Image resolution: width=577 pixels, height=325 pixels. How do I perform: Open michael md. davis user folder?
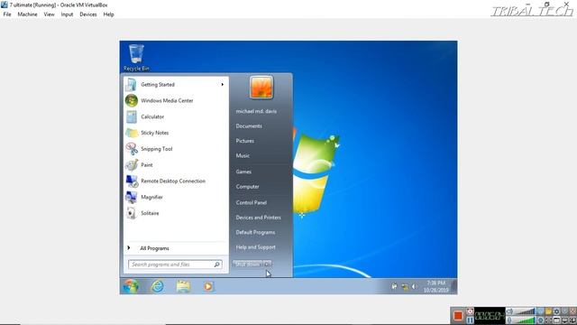[x=256, y=111]
